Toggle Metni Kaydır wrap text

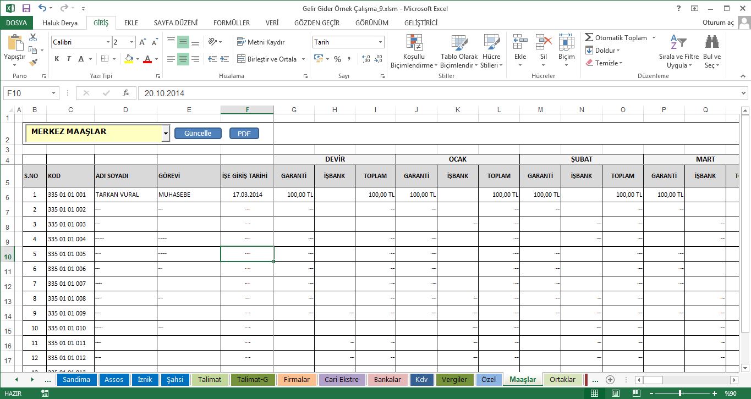tap(261, 42)
